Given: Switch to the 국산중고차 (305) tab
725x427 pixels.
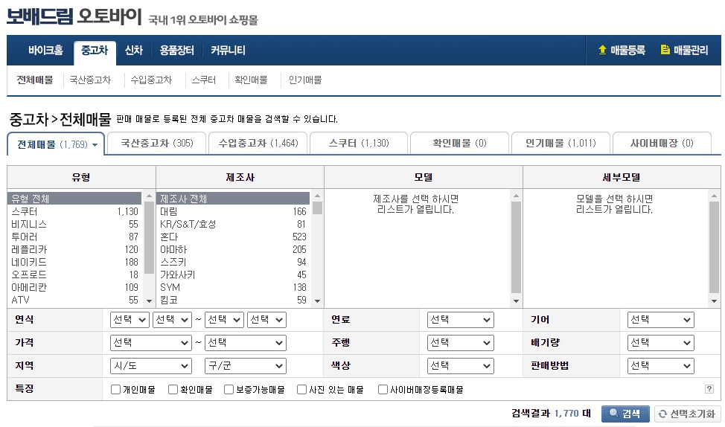Looking at the screenshot, I should pyautogui.click(x=157, y=144).
